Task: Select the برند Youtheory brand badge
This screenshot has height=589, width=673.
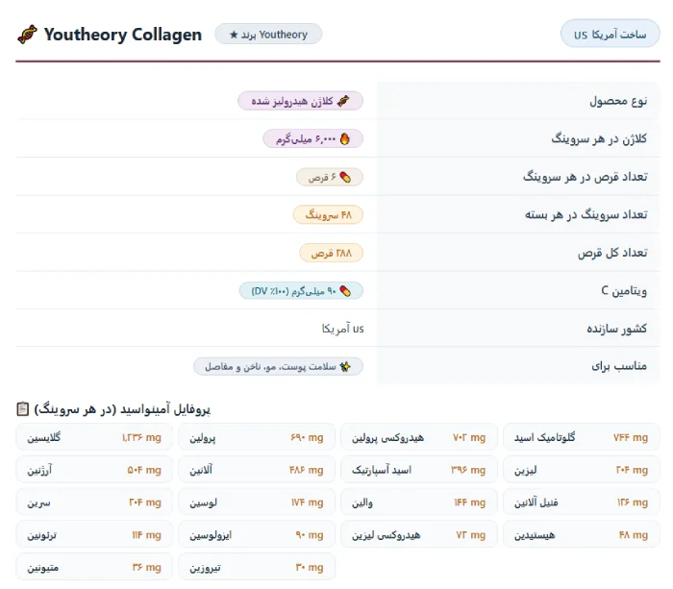Action: coord(268,34)
